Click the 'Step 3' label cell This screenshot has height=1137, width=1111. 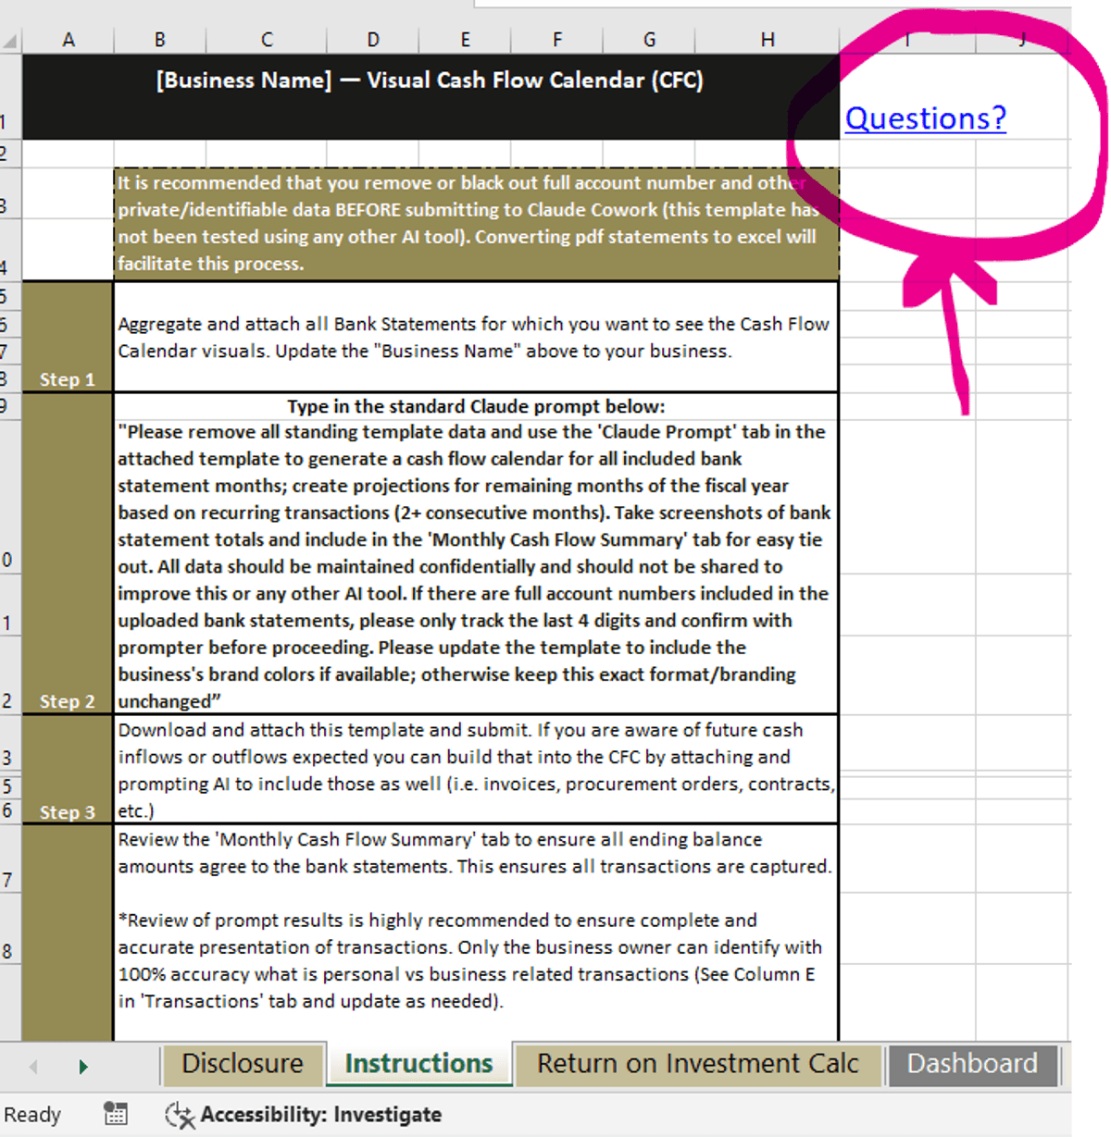point(68,769)
